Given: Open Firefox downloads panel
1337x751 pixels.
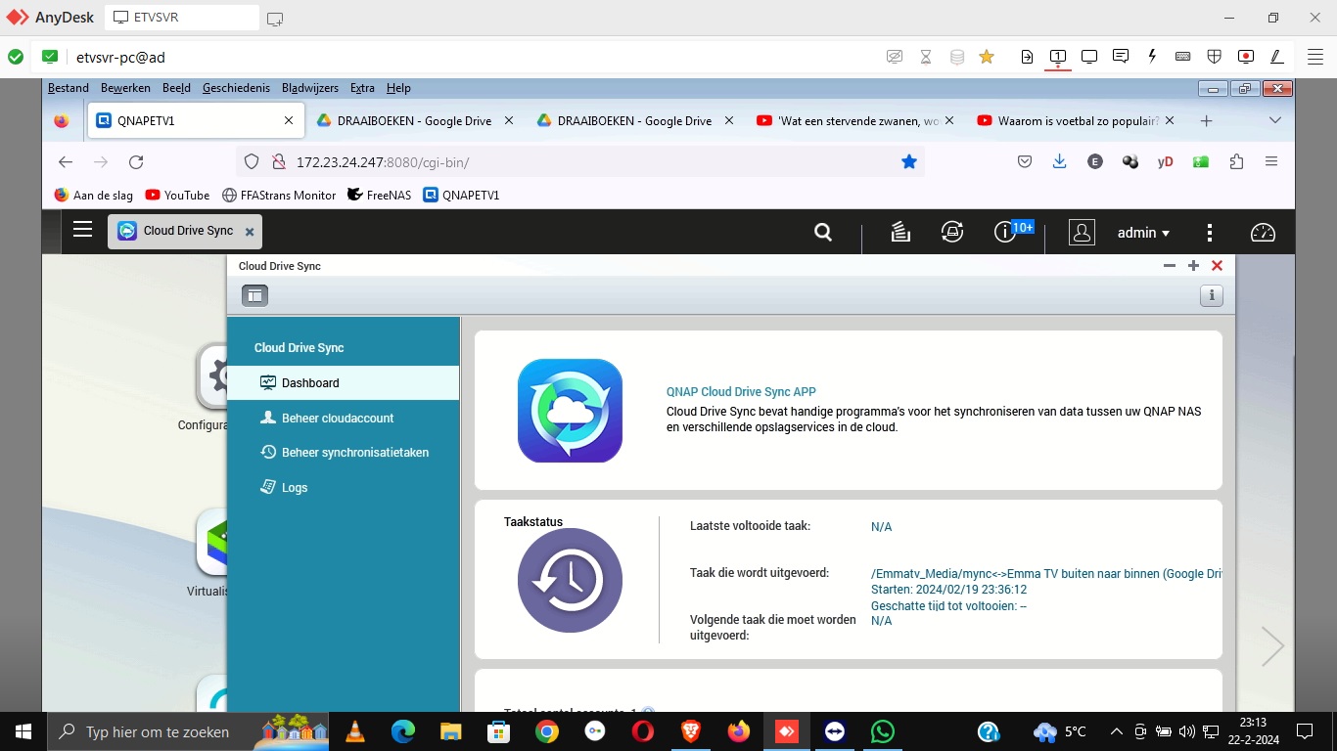Looking at the screenshot, I should pos(1059,162).
